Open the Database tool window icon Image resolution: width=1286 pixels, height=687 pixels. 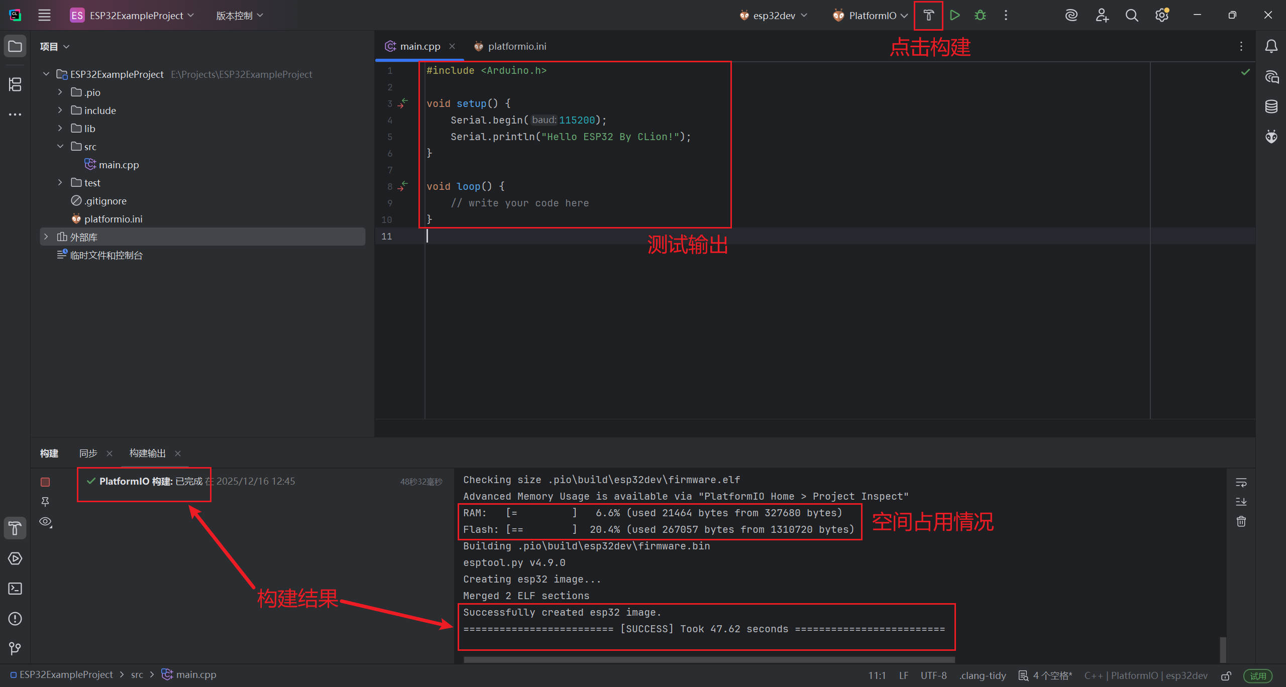(x=1271, y=106)
